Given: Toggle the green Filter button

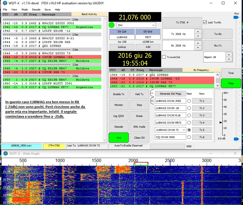Looking at the screenshot, I should 231,83.
